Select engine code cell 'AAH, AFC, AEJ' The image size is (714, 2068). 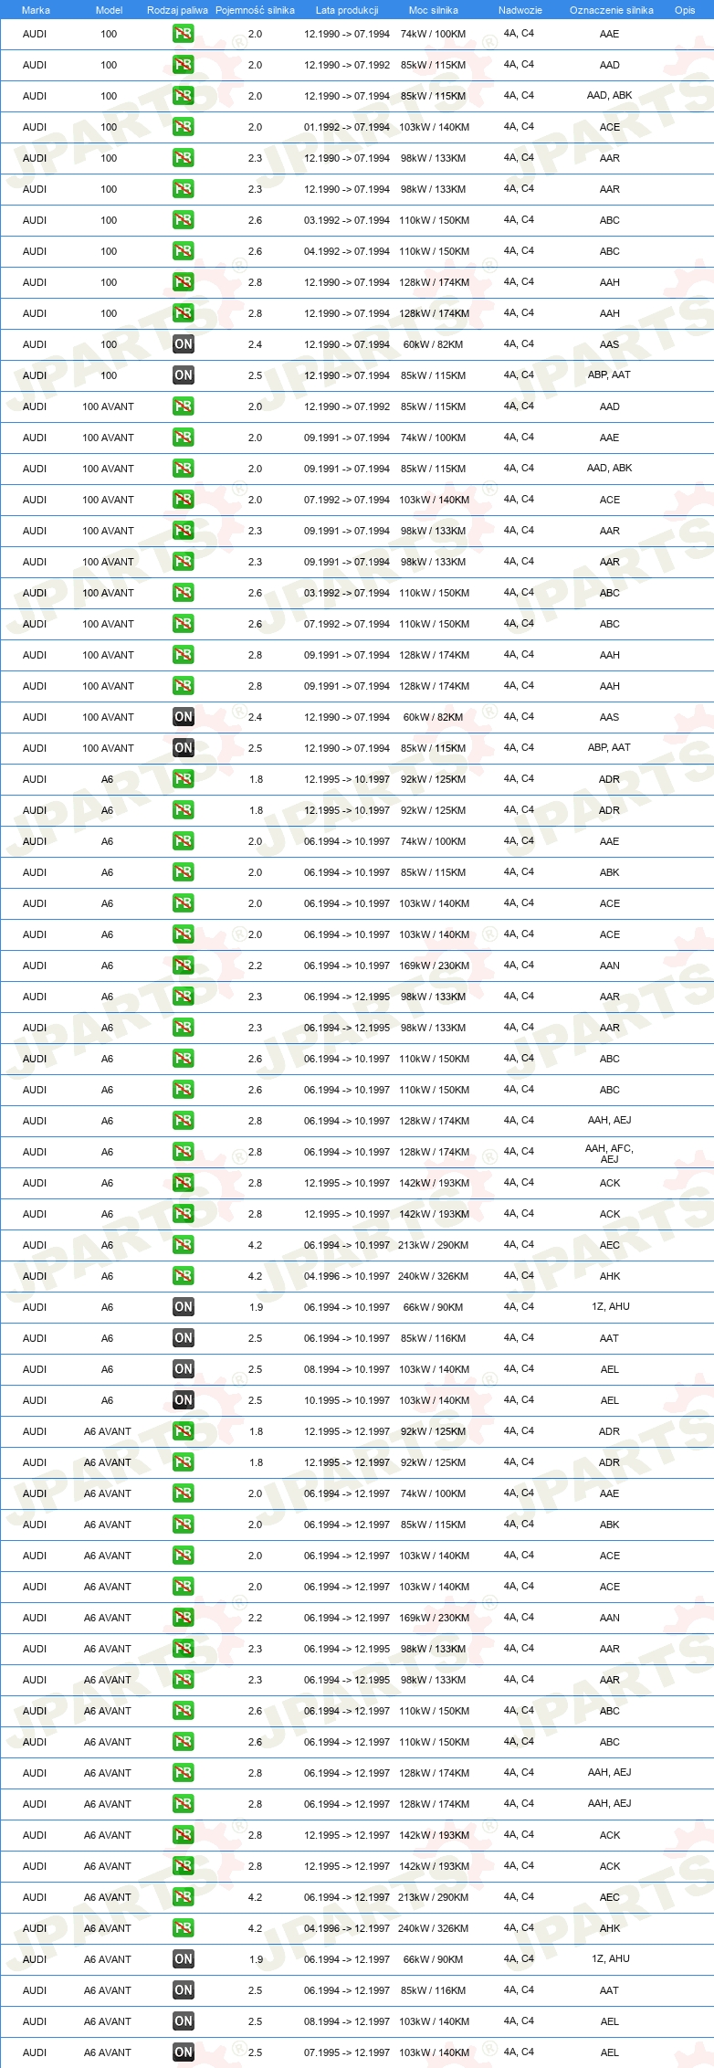coord(609,1154)
